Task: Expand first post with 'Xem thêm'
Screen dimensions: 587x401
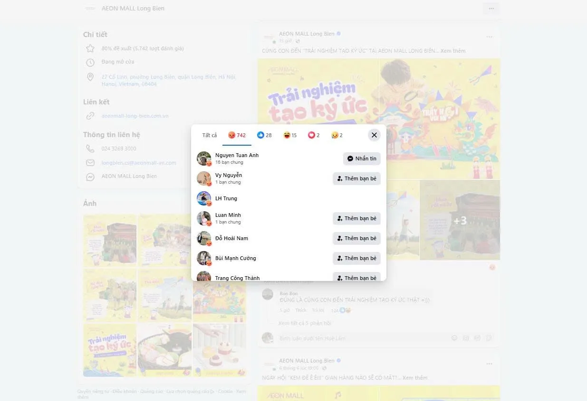Action: tap(453, 51)
